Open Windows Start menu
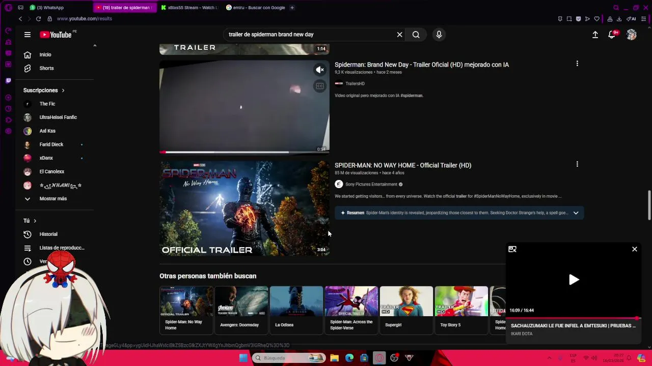652x366 pixels. point(243,358)
